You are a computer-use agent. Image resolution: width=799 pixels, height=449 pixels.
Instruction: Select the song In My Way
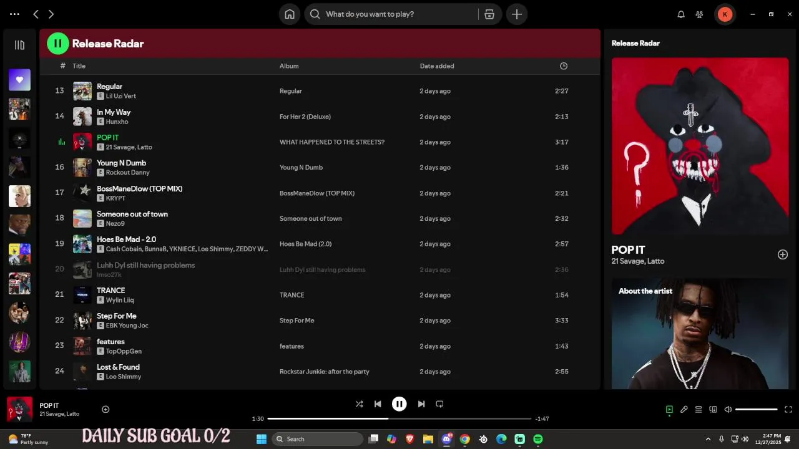pos(114,112)
